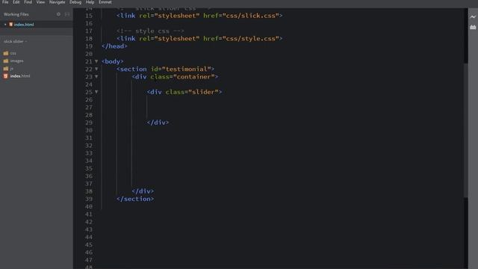The height and width of the screenshot is (269, 478).
Task: Open the File menu
Action: click(5, 2)
